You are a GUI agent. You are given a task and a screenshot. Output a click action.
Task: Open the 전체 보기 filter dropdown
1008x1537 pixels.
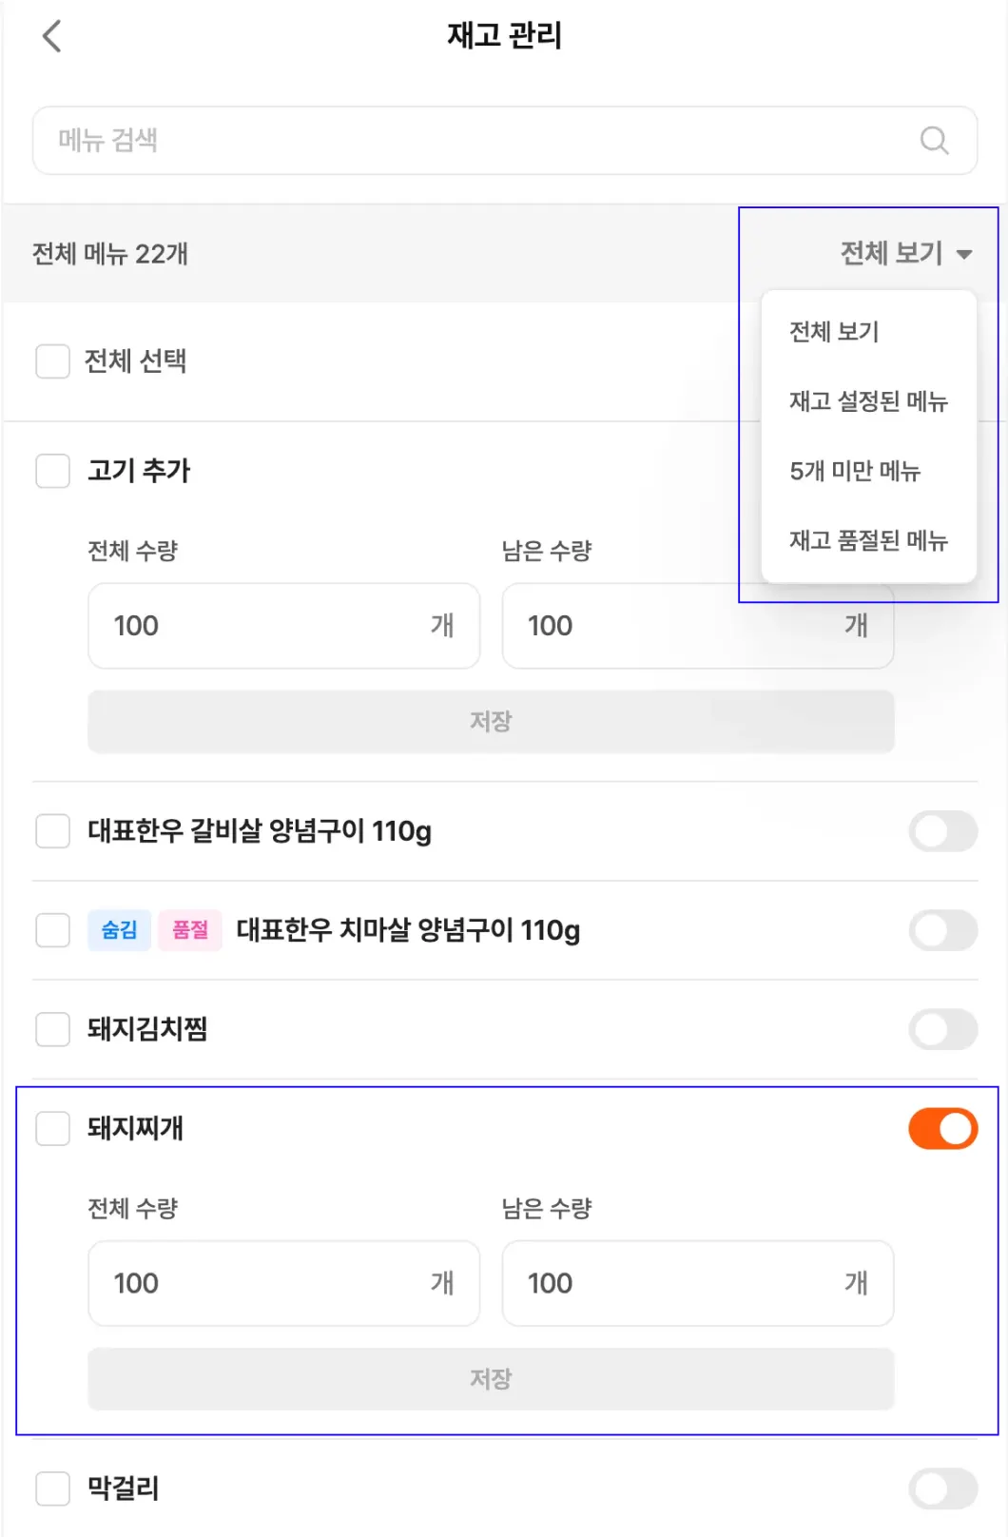(x=905, y=253)
